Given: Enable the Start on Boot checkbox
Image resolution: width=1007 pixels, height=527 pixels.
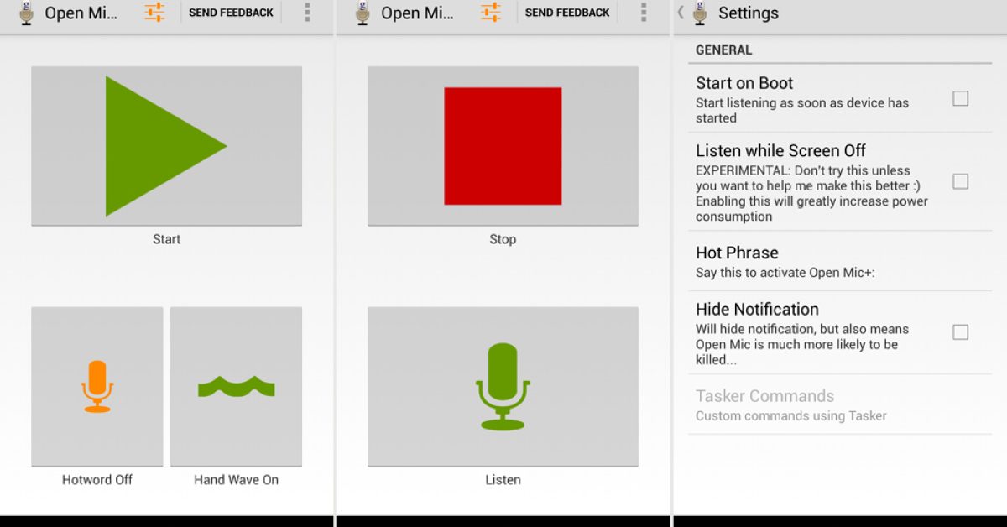Looking at the screenshot, I should pyautogui.click(x=960, y=99).
